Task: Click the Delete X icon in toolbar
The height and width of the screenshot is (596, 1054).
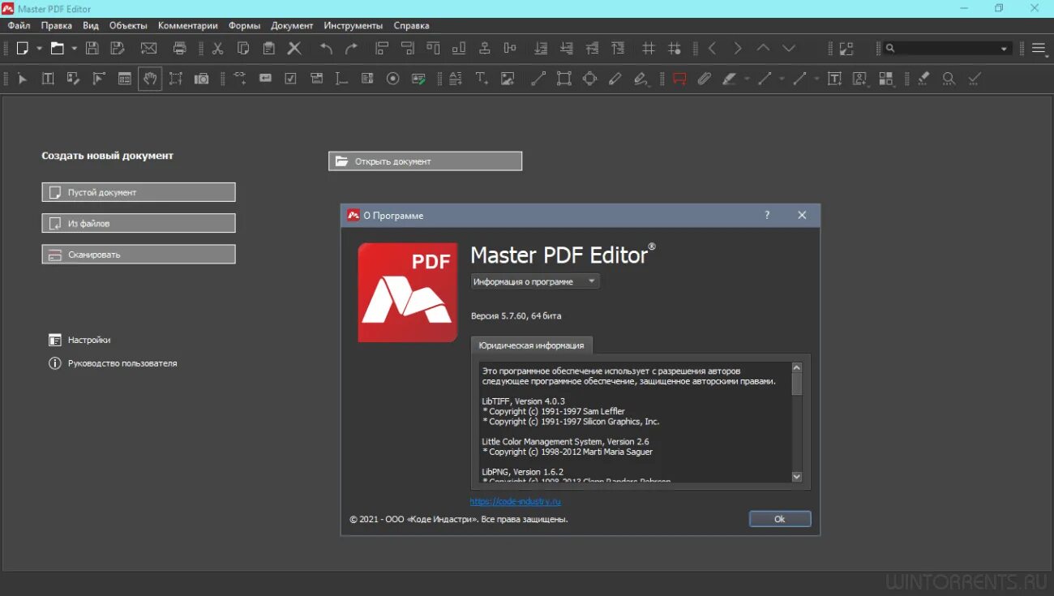Action: (294, 49)
